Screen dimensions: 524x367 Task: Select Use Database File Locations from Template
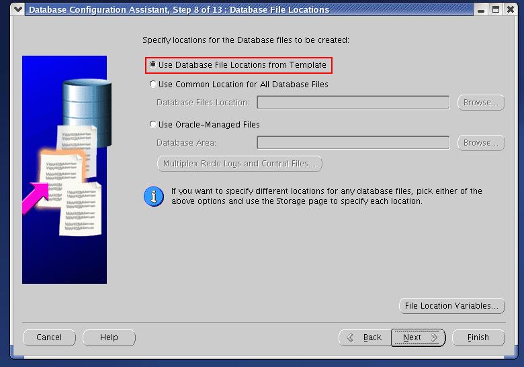point(152,65)
